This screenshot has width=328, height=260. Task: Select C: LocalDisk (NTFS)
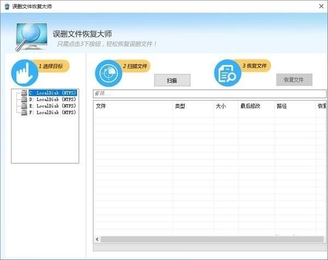[52, 93]
